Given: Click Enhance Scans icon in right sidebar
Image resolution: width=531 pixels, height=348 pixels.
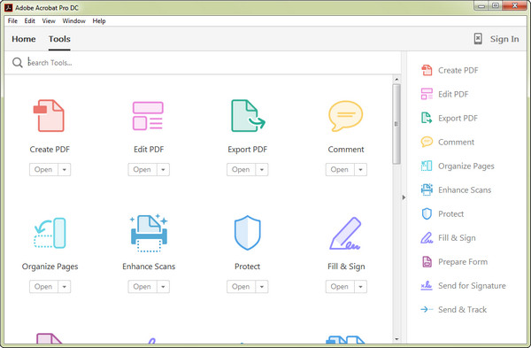Looking at the screenshot, I should pyautogui.click(x=427, y=189).
